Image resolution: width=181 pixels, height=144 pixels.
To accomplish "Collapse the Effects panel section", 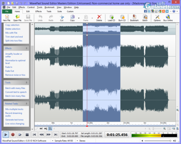I will coord(26,48).
